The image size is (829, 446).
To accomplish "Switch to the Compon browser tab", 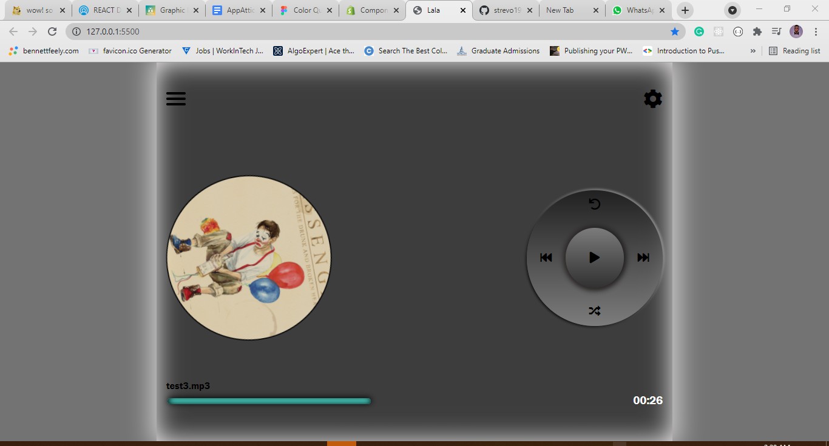I will [x=372, y=10].
